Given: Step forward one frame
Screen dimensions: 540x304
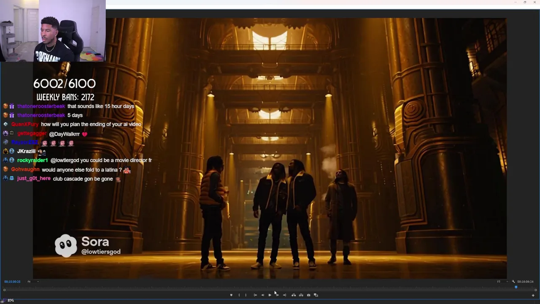Looking at the screenshot, I should 277,295.
